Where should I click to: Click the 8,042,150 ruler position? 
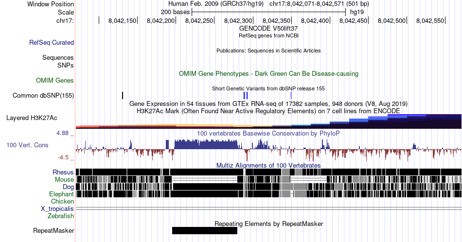coord(122,20)
